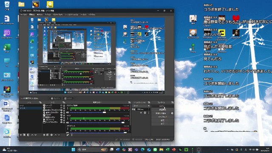Pop out the Audio Mixer dock panel
Viewport: 272px width, 153px height.
coord(129,102)
